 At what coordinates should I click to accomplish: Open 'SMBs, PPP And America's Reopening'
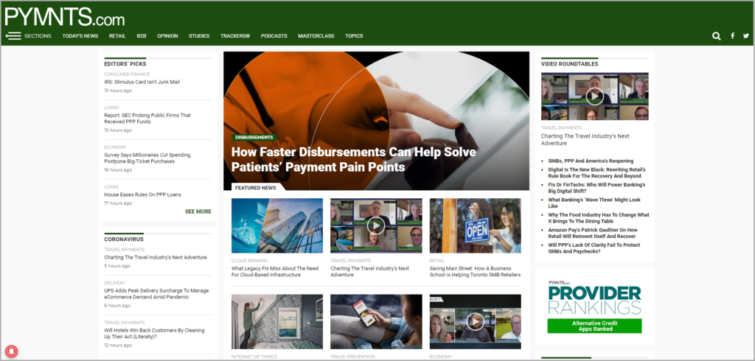coord(591,161)
